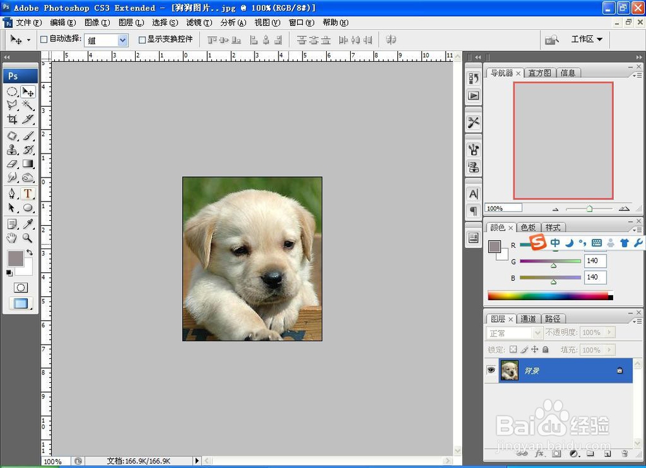Switch to the Histogram tab
Screen dimensions: 646x468
click(539, 73)
